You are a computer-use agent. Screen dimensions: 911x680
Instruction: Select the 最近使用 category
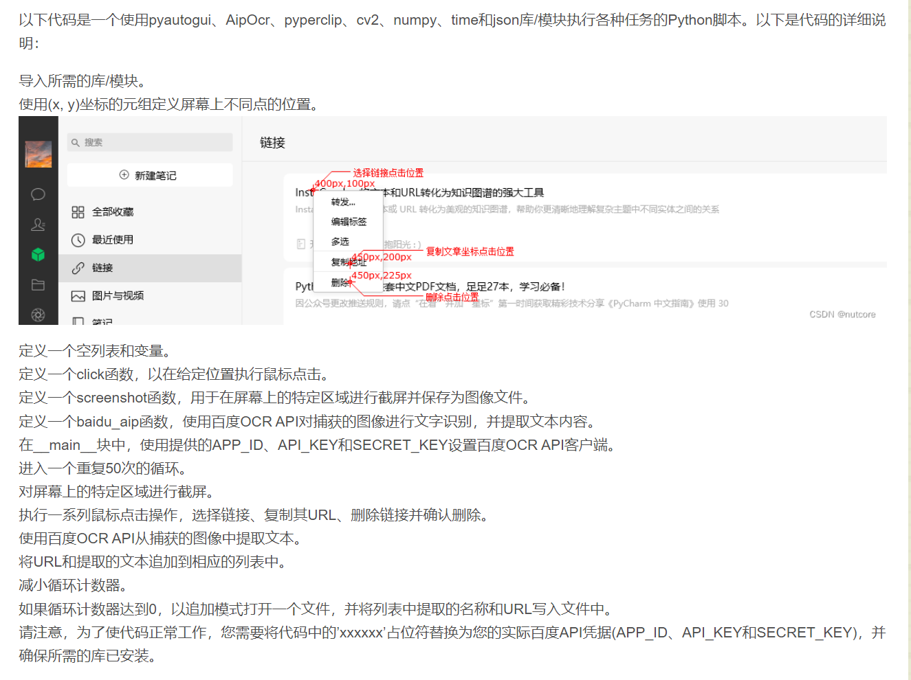[150, 240]
